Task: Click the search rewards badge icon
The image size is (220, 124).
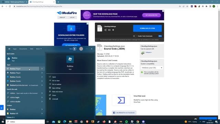Action: pos(75,49)
